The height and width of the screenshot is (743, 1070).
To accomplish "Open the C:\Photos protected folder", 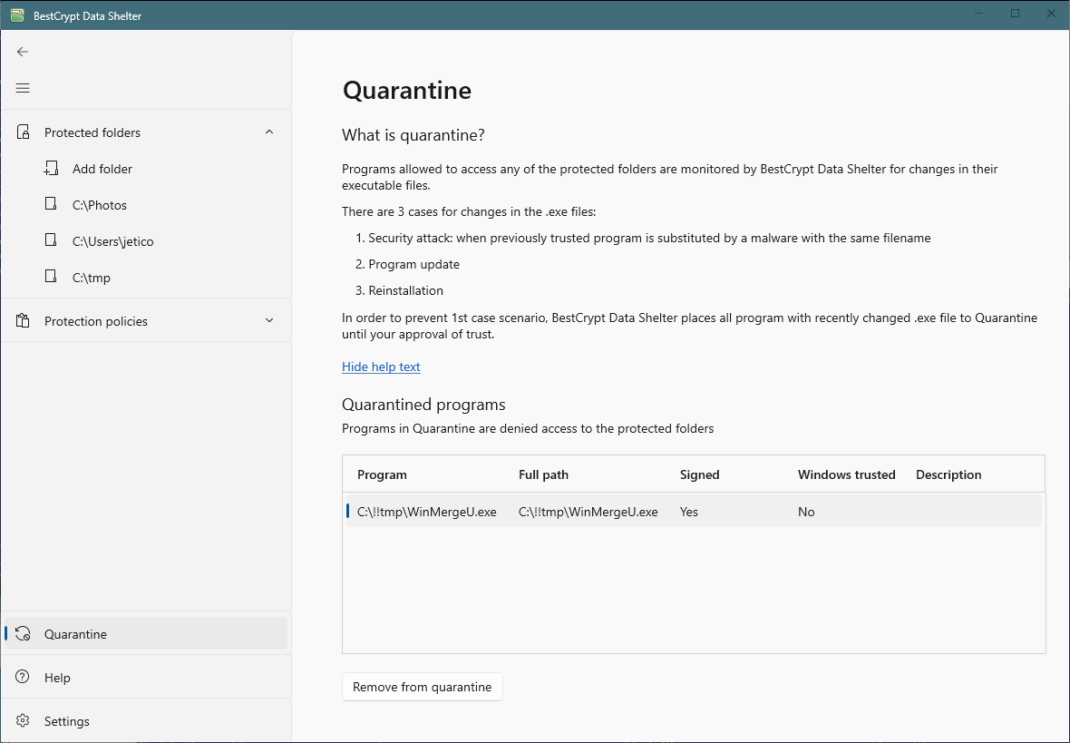I will tap(146, 205).
